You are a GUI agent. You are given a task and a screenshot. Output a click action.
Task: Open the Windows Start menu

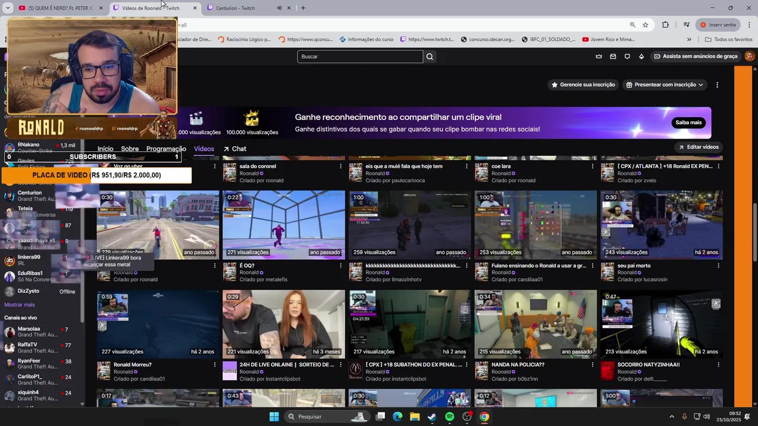click(x=274, y=417)
